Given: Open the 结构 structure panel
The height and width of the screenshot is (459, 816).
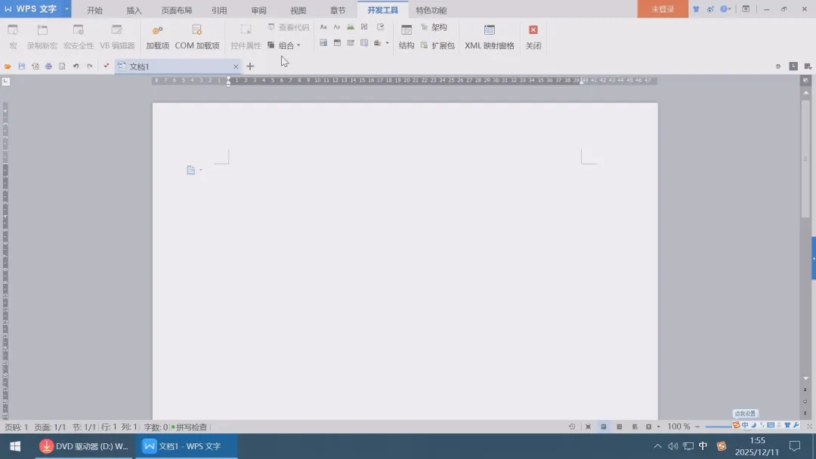Looking at the screenshot, I should [x=406, y=37].
